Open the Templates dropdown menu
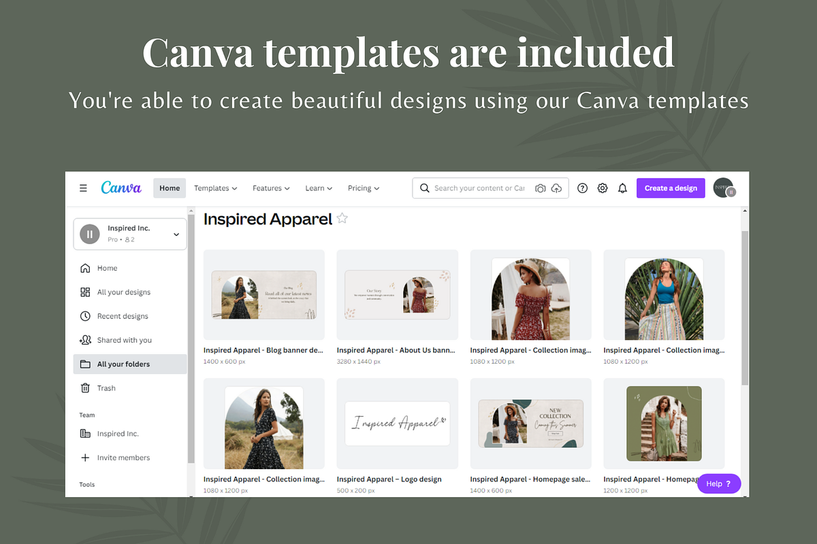This screenshot has height=544, width=817. [x=216, y=188]
